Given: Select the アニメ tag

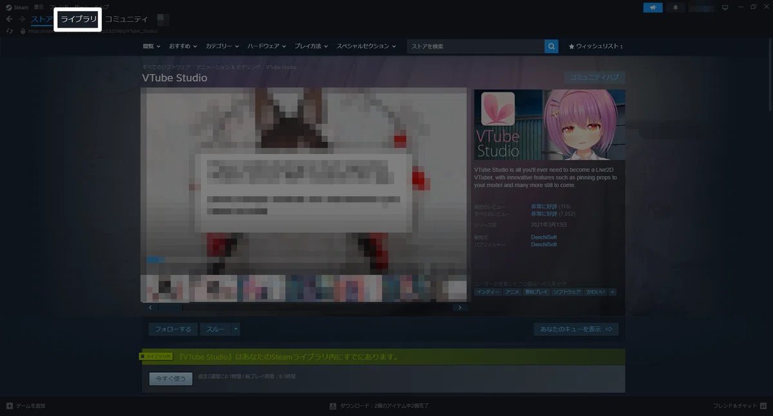Looking at the screenshot, I should (513, 292).
